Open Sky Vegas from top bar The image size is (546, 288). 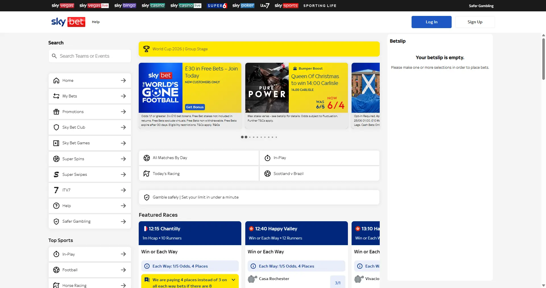[63, 6]
